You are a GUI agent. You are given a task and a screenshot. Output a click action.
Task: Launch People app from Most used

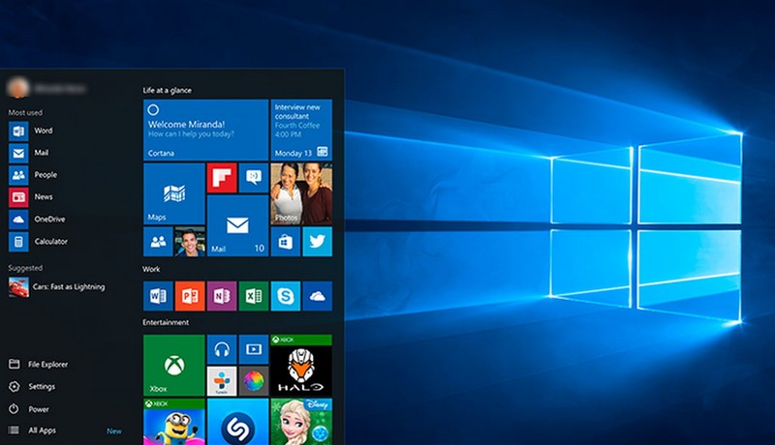pos(33,175)
